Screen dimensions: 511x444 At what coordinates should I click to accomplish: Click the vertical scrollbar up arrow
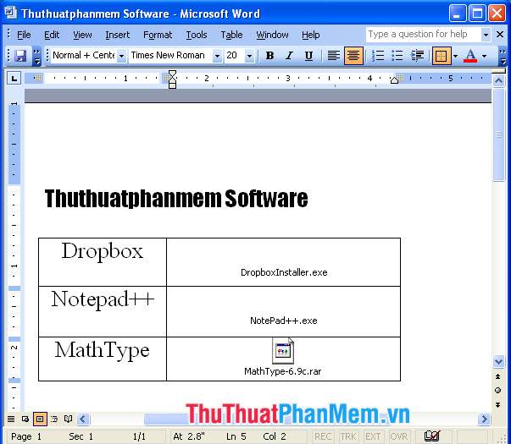click(498, 80)
